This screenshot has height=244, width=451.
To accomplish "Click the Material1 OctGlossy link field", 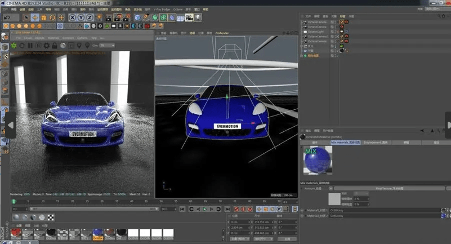I will (385, 210).
